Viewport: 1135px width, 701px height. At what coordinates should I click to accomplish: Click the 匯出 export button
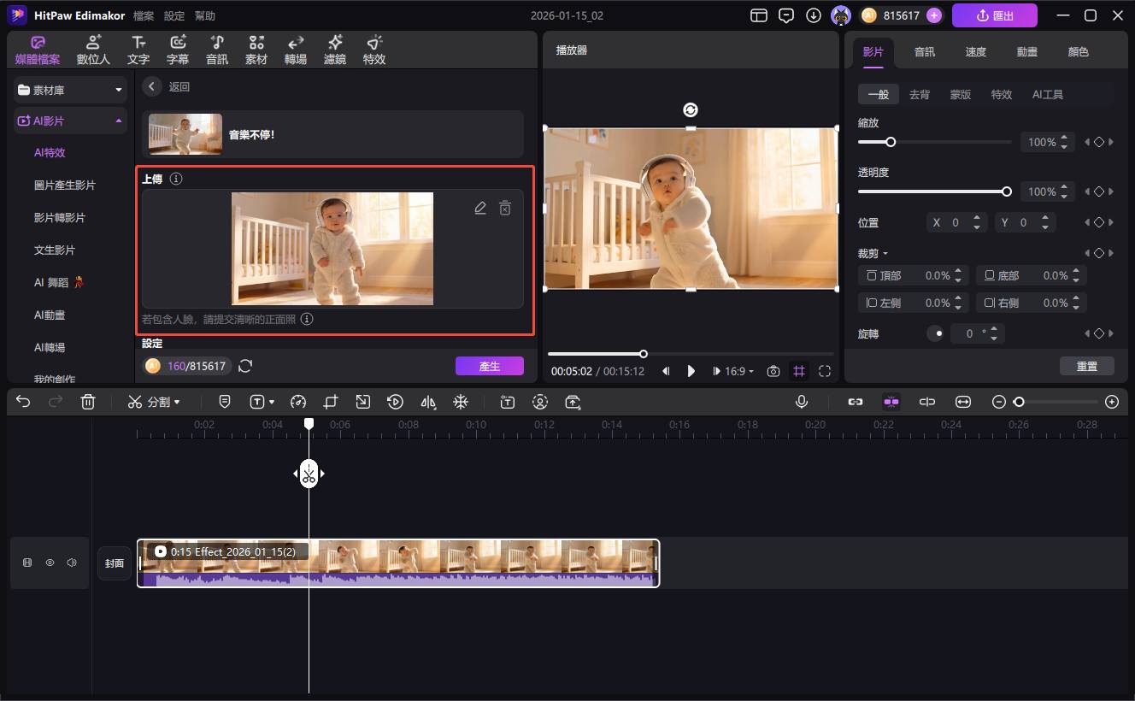click(x=994, y=15)
